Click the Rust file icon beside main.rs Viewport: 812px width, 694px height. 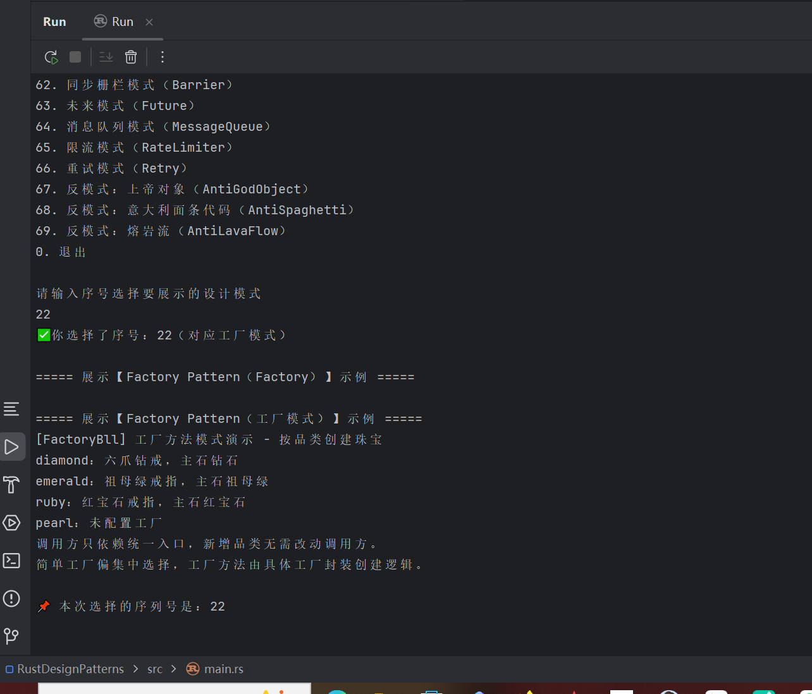click(x=193, y=669)
